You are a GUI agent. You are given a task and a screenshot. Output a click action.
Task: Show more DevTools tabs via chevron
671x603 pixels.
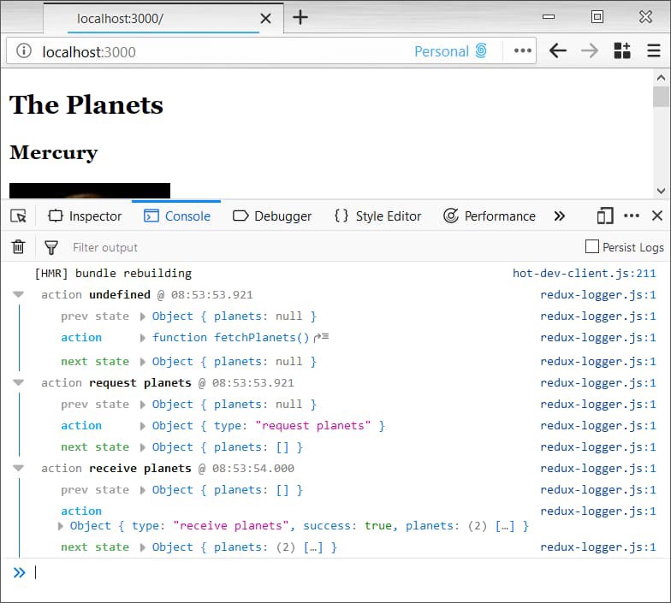click(x=560, y=216)
